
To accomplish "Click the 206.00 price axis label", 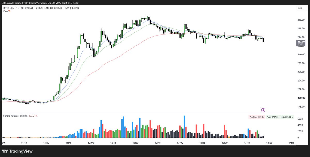I will point(301,72).
